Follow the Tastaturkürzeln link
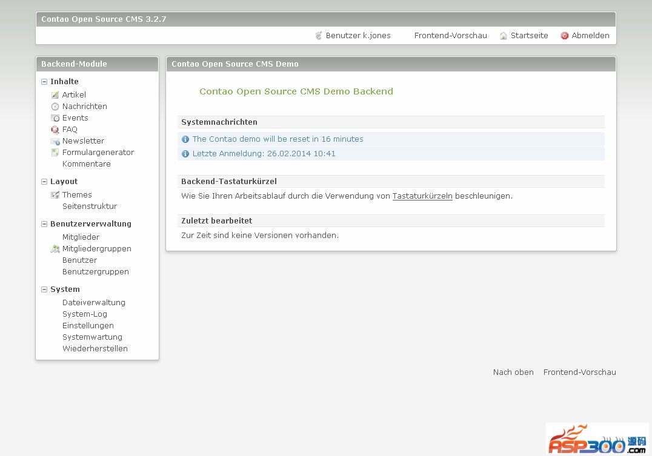The height and width of the screenshot is (456, 652). pos(422,196)
